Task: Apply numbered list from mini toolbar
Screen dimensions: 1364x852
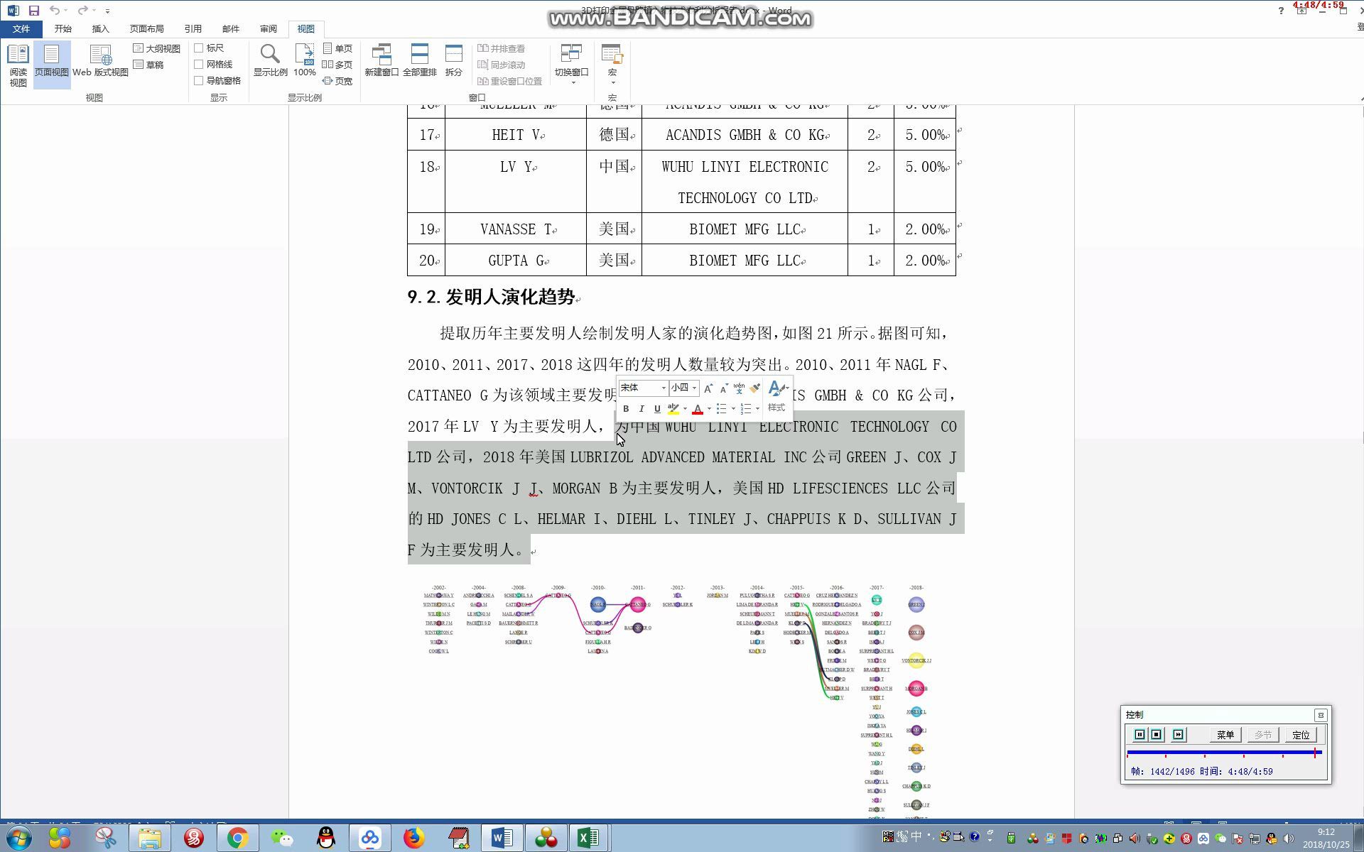Action: pos(745,408)
